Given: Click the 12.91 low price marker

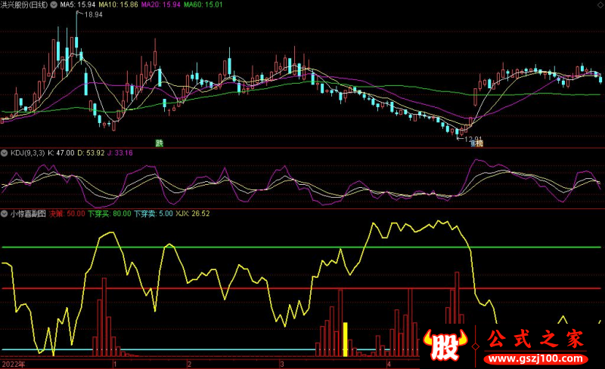Looking at the screenshot, I should coord(473,139).
